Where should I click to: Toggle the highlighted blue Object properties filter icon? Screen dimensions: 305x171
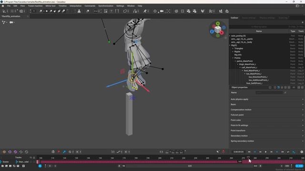tap(278, 87)
